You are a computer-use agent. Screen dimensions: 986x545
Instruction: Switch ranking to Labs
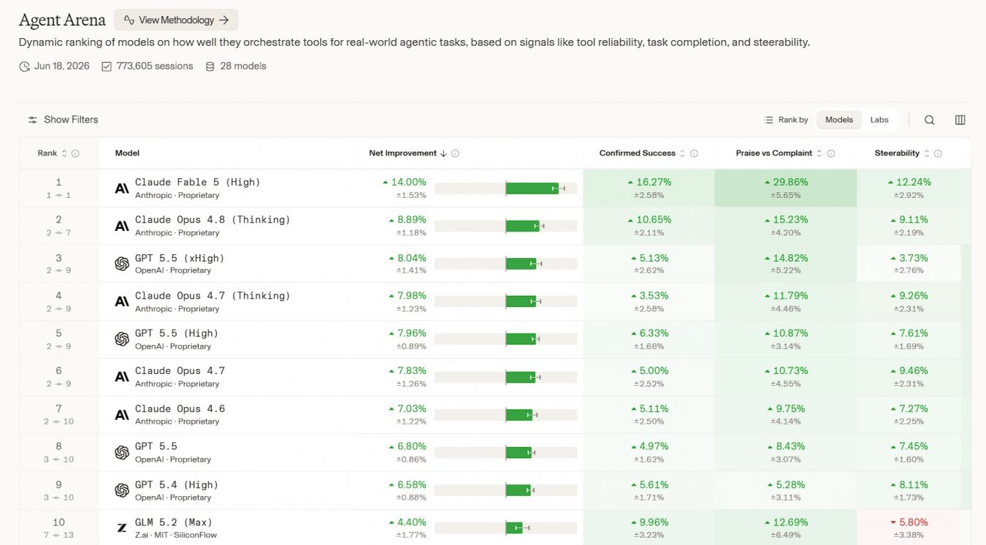[879, 120]
